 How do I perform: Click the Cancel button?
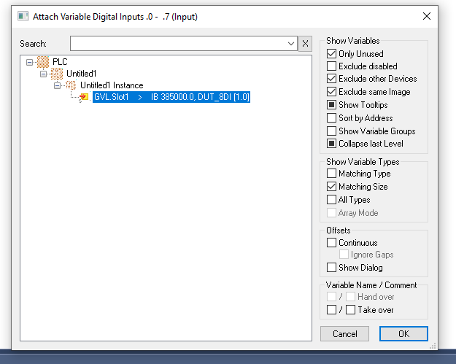(x=344, y=334)
